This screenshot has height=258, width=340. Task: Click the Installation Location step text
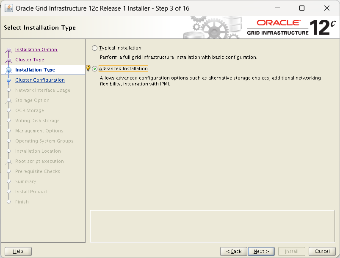(x=38, y=151)
